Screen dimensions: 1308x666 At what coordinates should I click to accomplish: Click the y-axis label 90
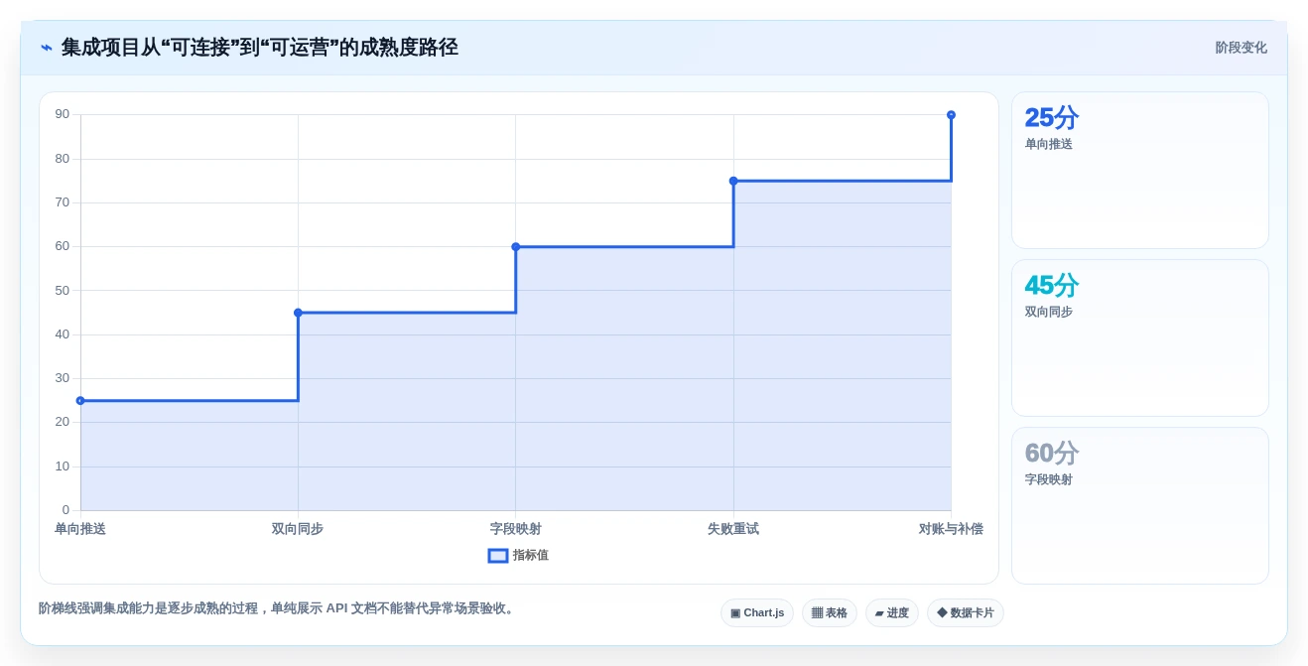pos(63,114)
